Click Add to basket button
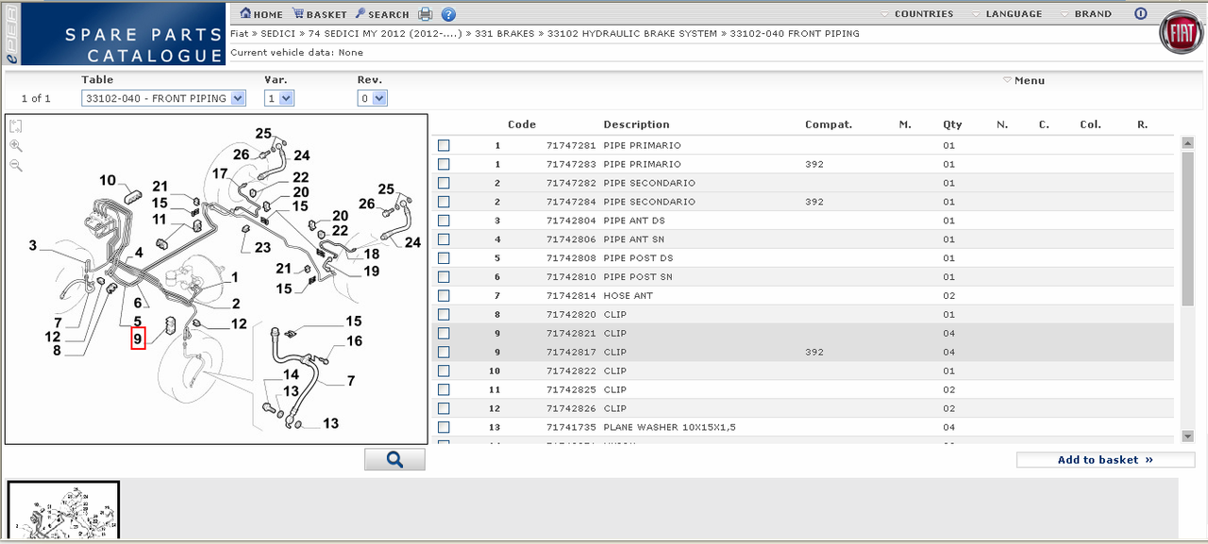Image resolution: width=1208 pixels, height=544 pixels. (x=1105, y=460)
